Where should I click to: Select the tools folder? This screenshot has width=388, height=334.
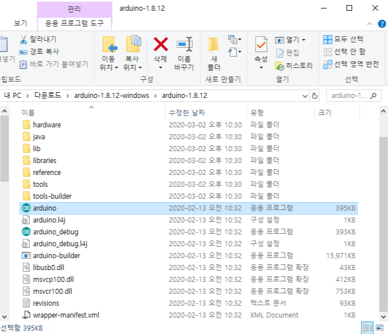coord(188,184)
